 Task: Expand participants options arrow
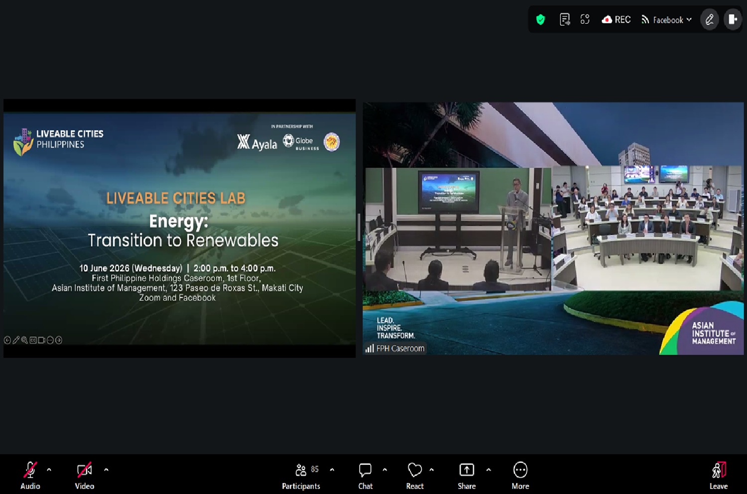(x=332, y=469)
